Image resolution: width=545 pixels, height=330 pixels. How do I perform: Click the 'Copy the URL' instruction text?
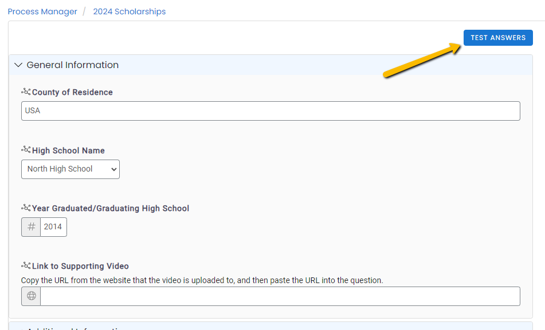tap(202, 280)
